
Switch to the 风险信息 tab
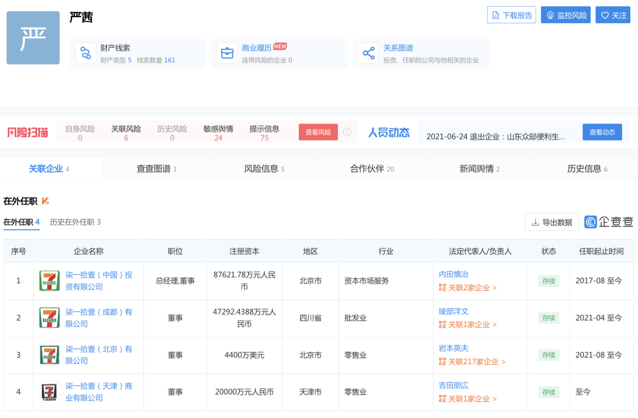264,169
